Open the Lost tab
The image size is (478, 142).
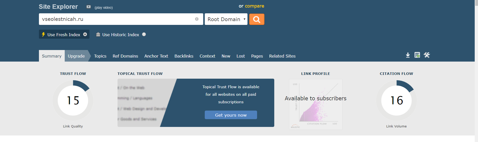point(241,56)
